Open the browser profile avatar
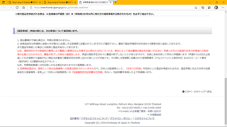 pos(216,7)
